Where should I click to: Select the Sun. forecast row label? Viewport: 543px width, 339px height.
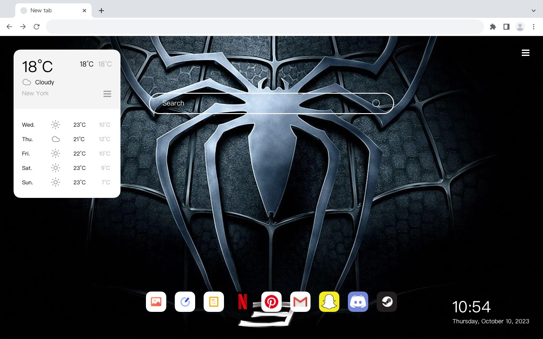click(x=28, y=182)
